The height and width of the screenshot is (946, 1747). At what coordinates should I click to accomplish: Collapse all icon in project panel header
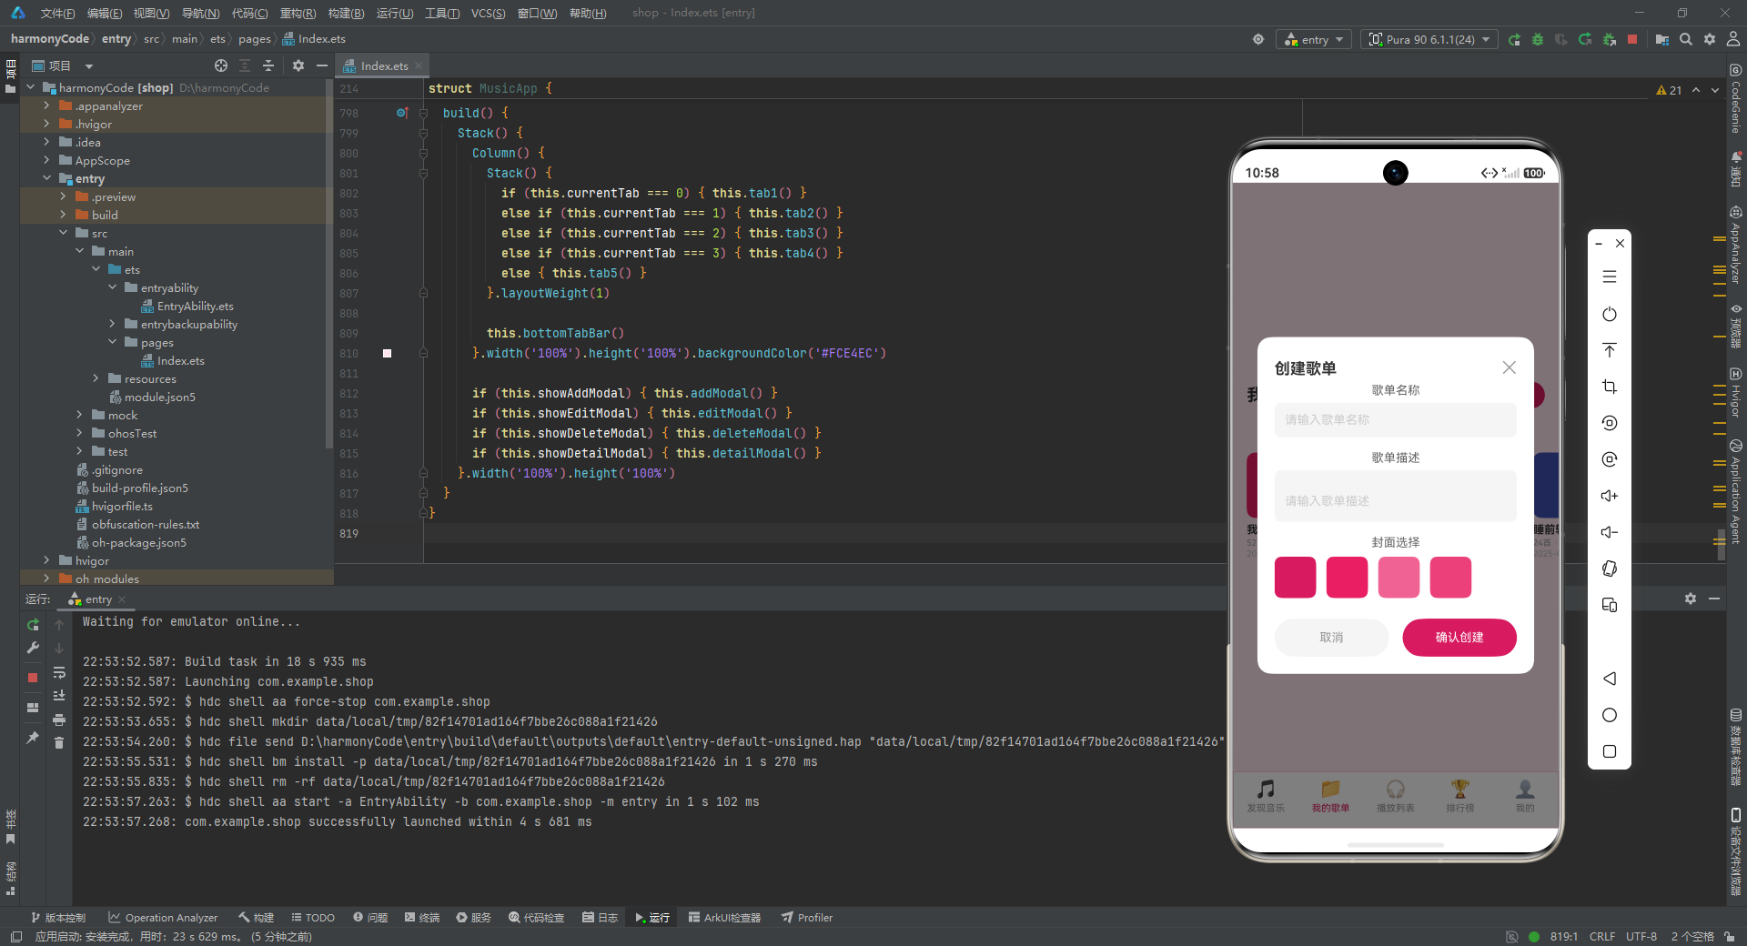[x=268, y=65]
